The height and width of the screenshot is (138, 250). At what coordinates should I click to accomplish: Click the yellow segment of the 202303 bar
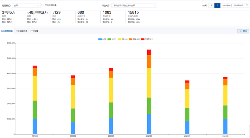tap(35, 88)
